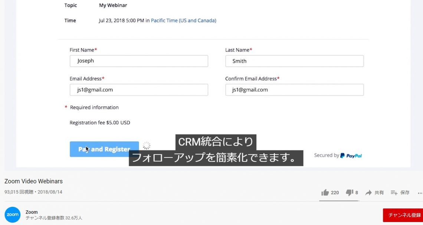This screenshot has width=423, height=225.
Task: Click the 93,015 回視聴 view count text
Action: coord(19,192)
